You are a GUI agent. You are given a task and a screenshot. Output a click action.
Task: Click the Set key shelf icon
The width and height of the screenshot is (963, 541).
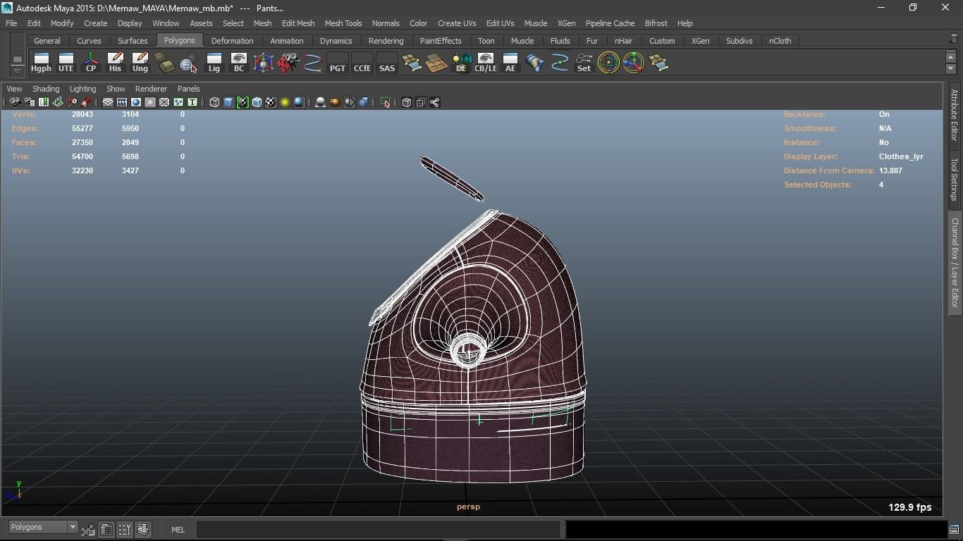(x=584, y=63)
